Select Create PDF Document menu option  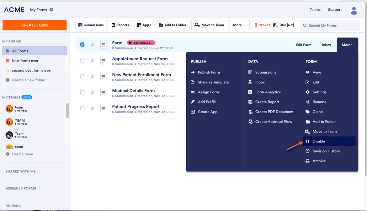pyautogui.click(x=274, y=112)
